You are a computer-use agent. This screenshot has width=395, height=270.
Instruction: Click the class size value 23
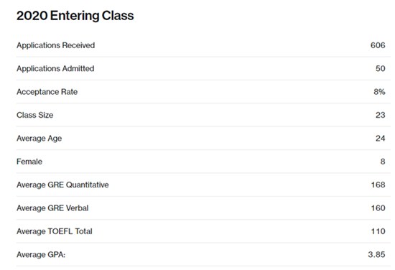381,115
